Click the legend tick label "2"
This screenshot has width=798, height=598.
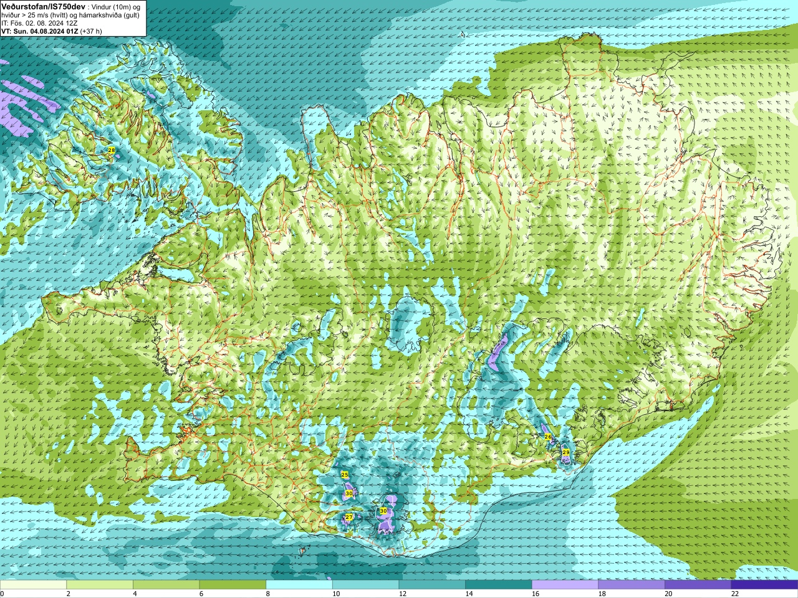[69, 594]
